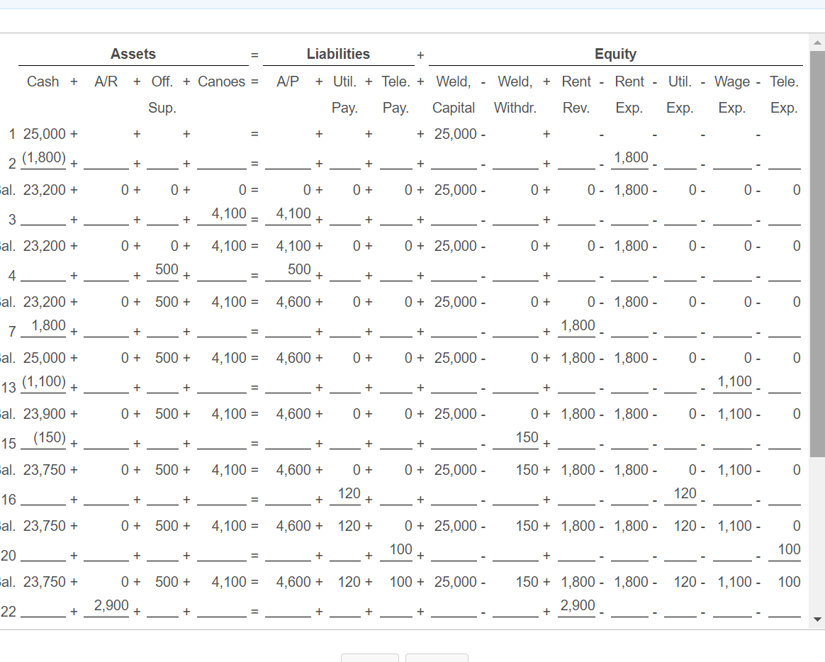The width and height of the screenshot is (825, 662).
Task: Click the Rent Exp. column header
Action: [x=629, y=95]
